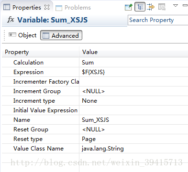188x172 pixels.
Task: Toggle Show Categories toolbar icon
Action: coord(140,7)
